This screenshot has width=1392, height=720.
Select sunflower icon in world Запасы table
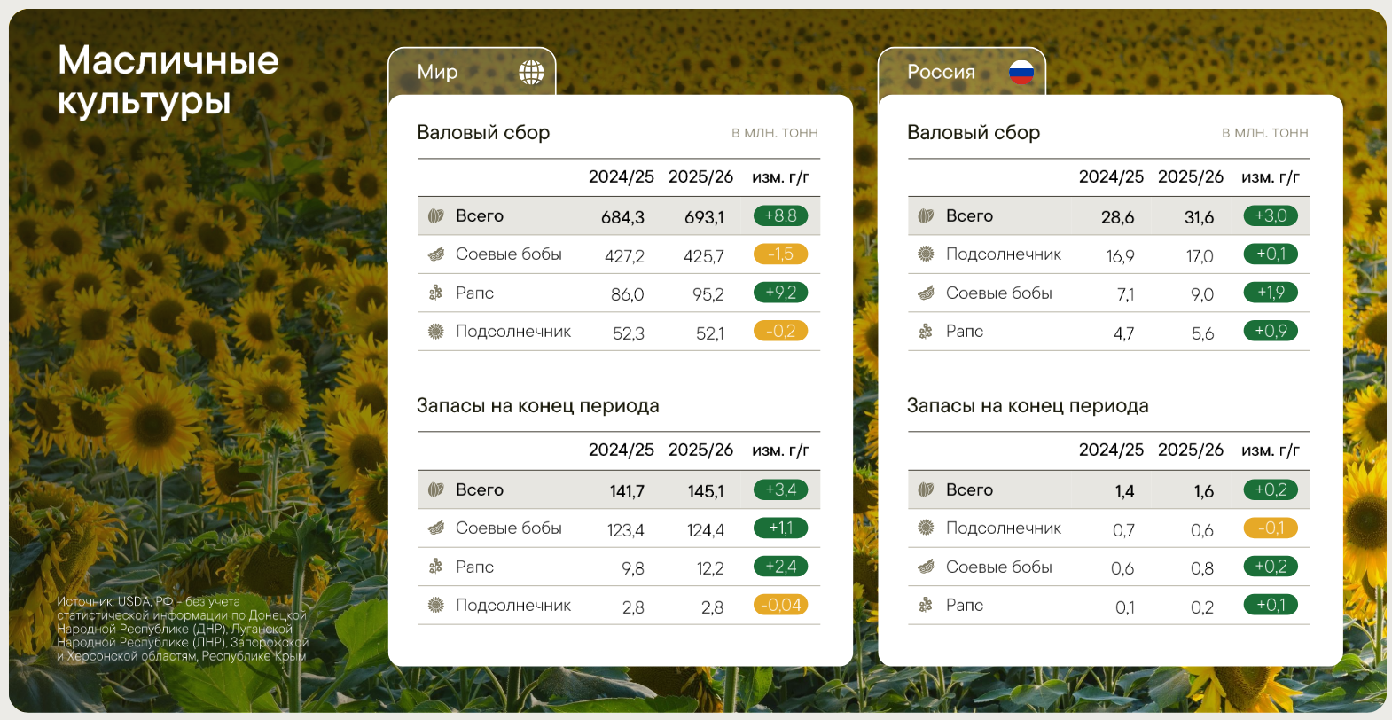click(x=435, y=605)
